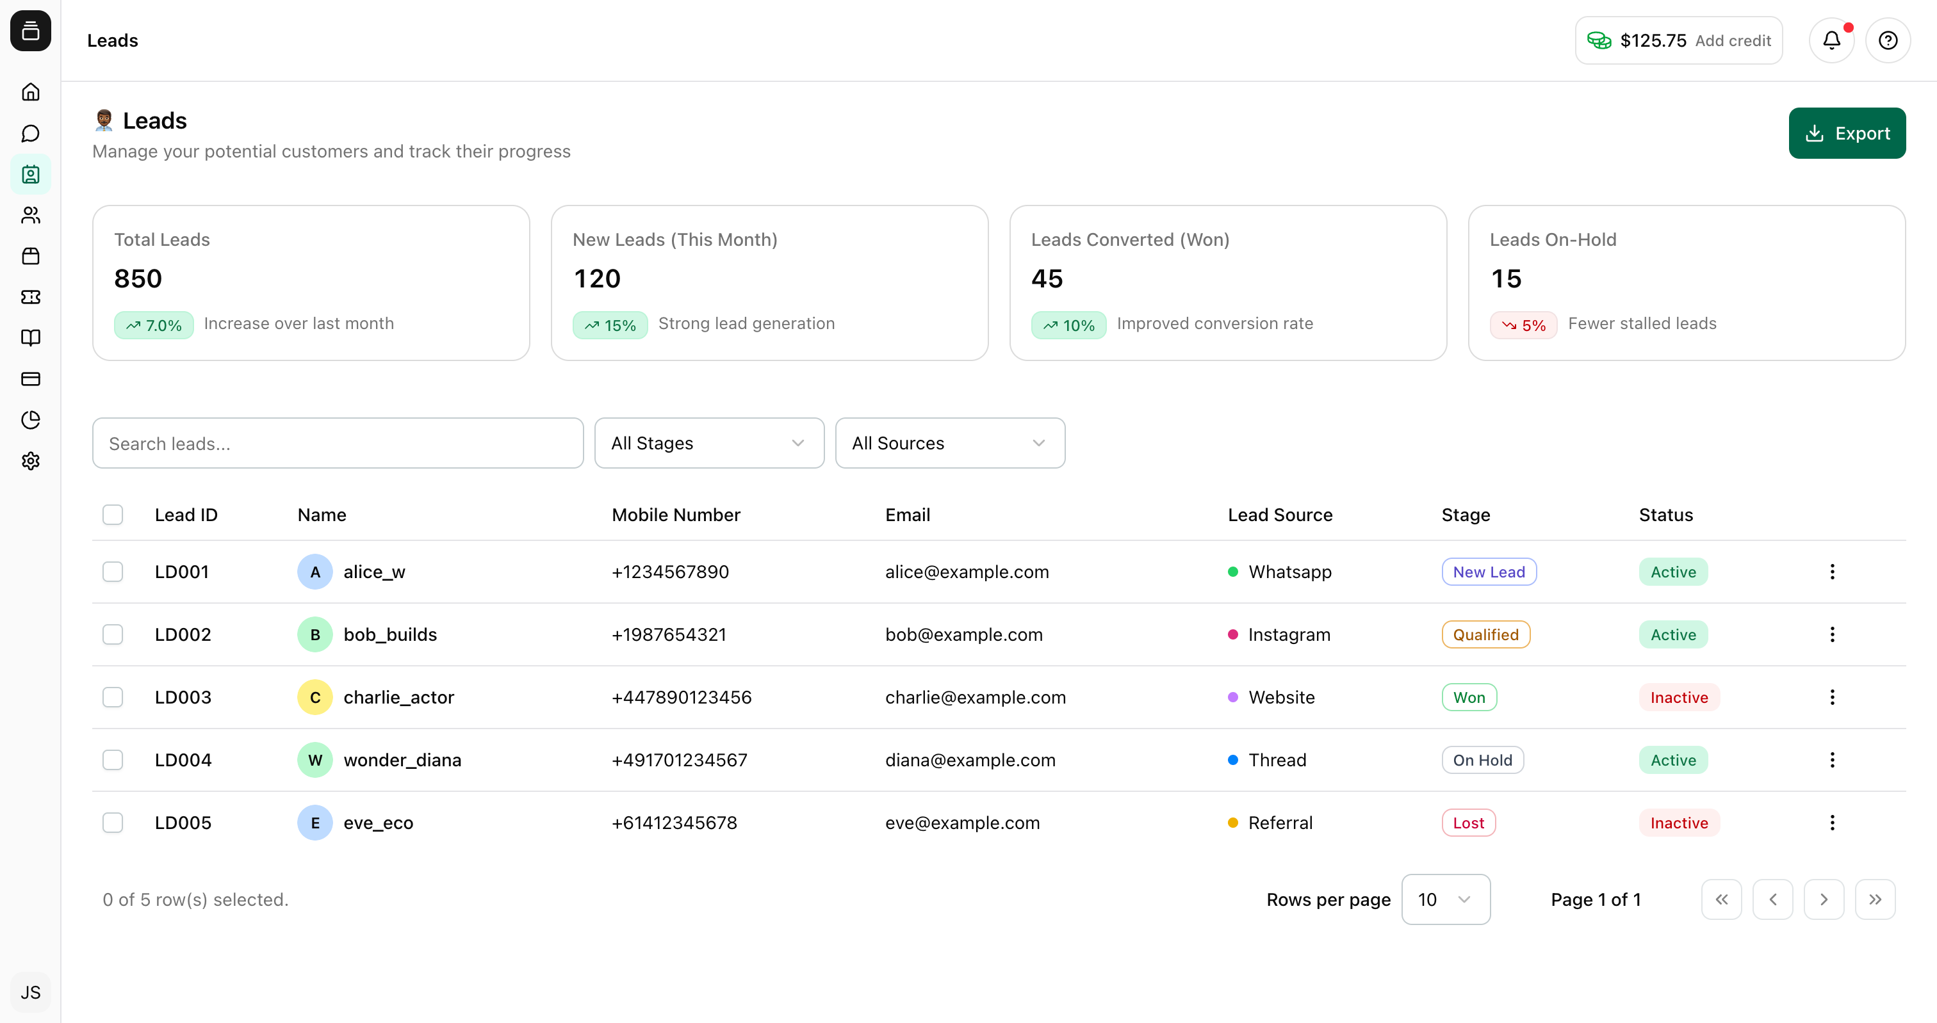The height and width of the screenshot is (1023, 1937).
Task: Click the Name column header
Action: pyautogui.click(x=322, y=515)
